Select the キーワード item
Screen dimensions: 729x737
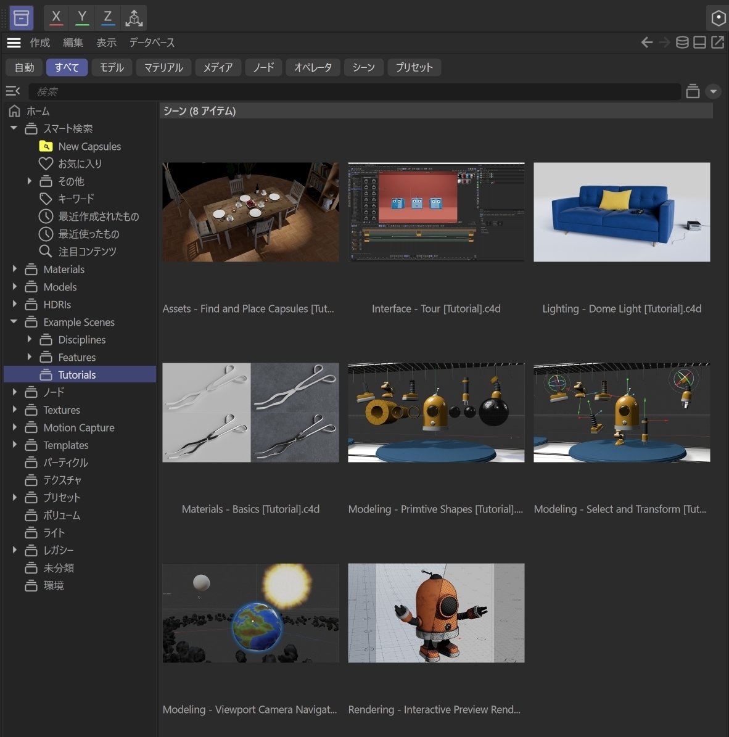(76, 199)
